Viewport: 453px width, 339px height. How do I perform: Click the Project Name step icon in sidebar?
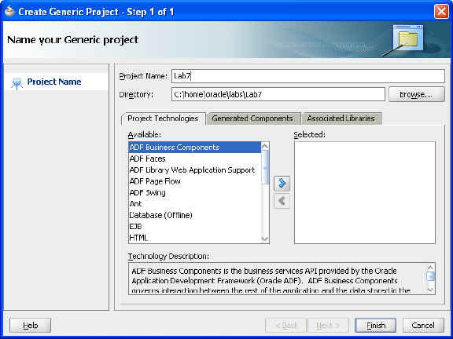tap(17, 84)
